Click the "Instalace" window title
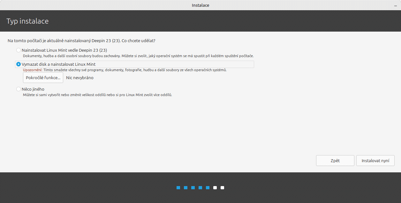The height and width of the screenshot is (203, 401). 200,5
